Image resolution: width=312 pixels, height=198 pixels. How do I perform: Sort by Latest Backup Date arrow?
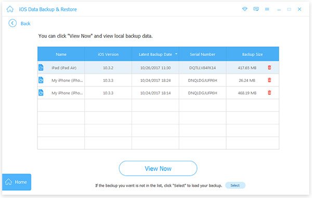click(176, 54)
